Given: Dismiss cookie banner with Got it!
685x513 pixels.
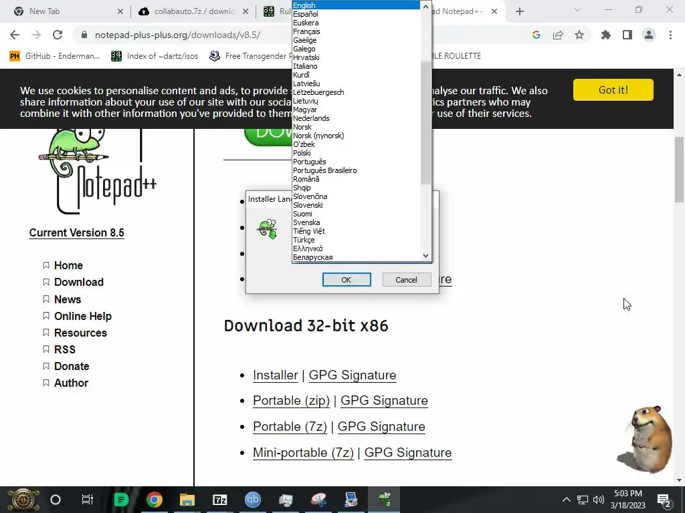Looking at the screenshot, I should pos(613,90).
